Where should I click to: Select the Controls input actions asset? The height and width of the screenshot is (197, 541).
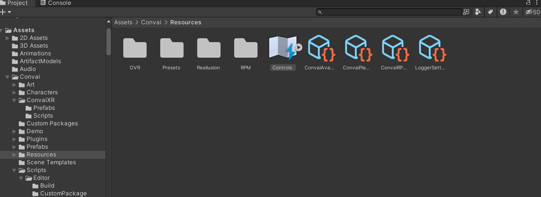[282, 49]
